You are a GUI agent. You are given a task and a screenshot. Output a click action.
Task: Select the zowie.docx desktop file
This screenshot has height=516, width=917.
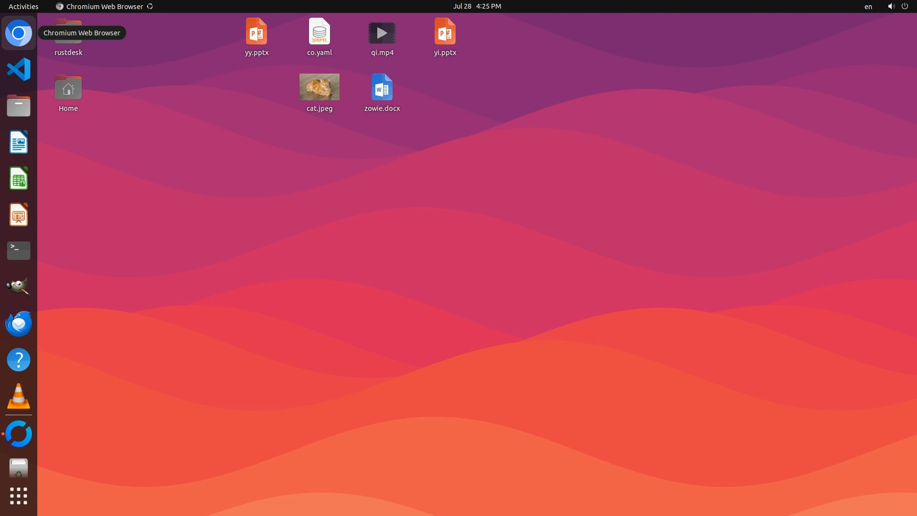pos(382,88)
